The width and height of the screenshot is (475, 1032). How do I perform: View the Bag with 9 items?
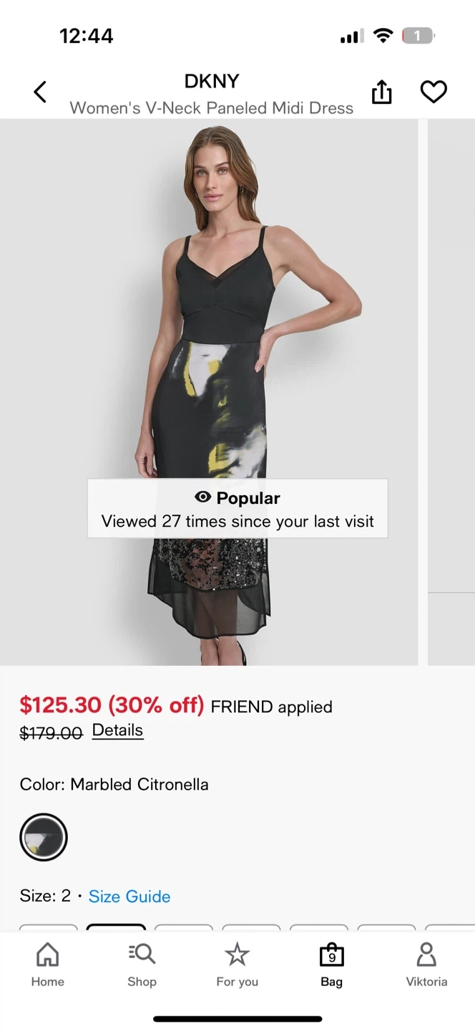click(x=331, y=965)
